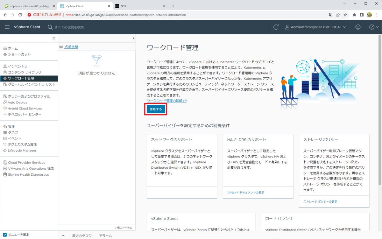
Task: Close the vSphere Client browser tab
Action: 109,6
